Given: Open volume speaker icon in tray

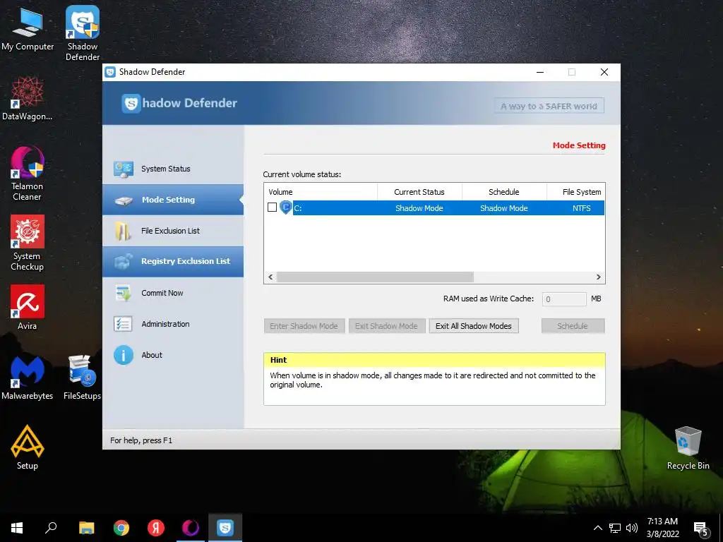Looking at the screenshot, I should point(632,528).
